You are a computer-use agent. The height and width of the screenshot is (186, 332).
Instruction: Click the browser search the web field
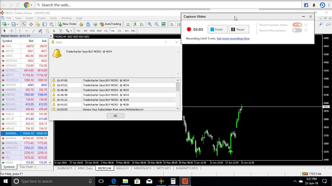click(168, 5)
